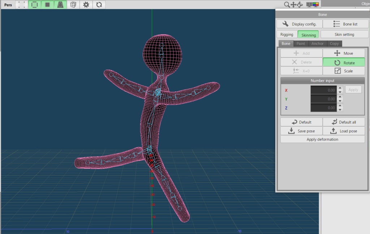The width and height of the screenshot is (370, 234).
Task: Select the Anchor tab
Action: [x=317, y=44]
